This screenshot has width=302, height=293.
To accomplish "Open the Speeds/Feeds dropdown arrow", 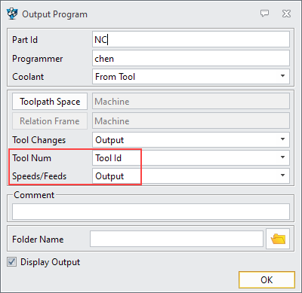I will click(x=282, y=175).
